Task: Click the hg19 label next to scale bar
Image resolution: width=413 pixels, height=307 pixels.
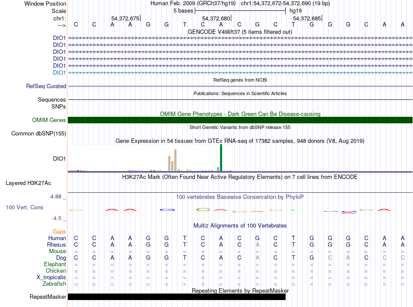Action: 296,11
